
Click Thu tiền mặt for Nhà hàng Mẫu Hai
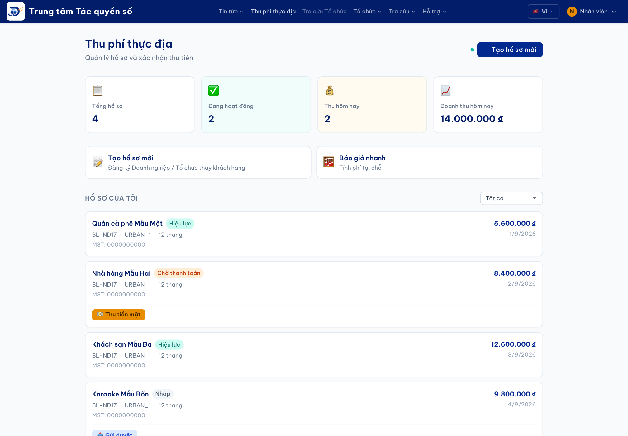point(118,315)
